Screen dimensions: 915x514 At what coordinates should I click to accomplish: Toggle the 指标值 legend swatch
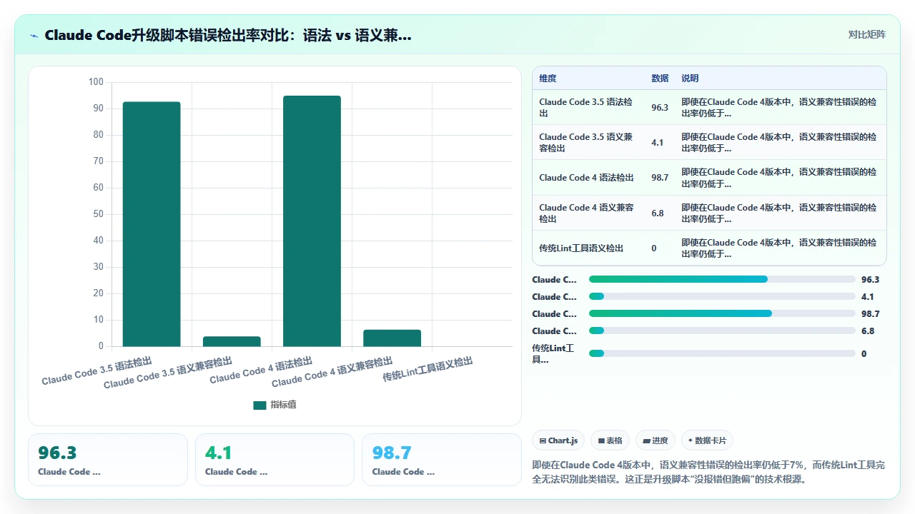coord(259,405)
